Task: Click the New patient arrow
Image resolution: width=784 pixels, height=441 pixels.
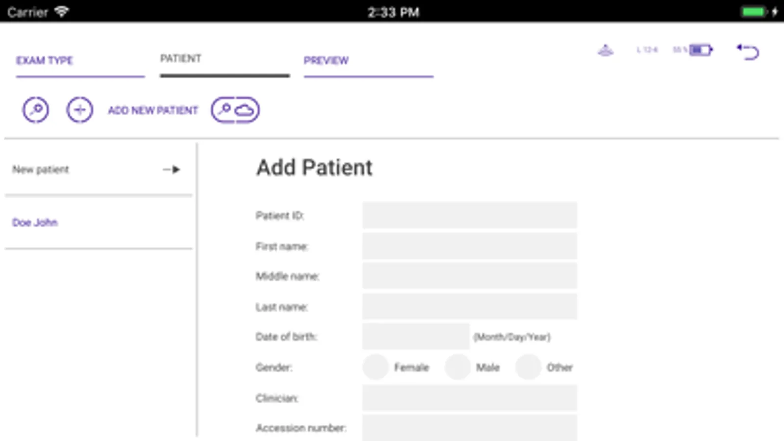Action: coord(172,170)
